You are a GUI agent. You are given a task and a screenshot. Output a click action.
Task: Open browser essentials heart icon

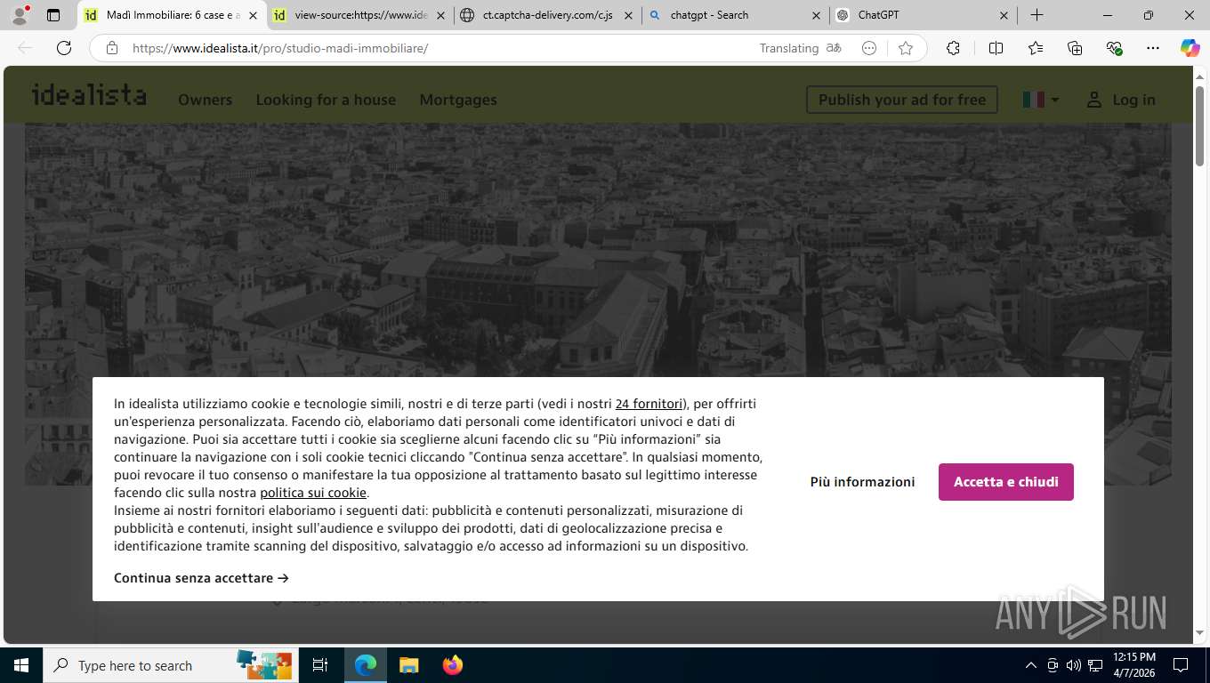pyautogui.click(x=1114, y=48)
